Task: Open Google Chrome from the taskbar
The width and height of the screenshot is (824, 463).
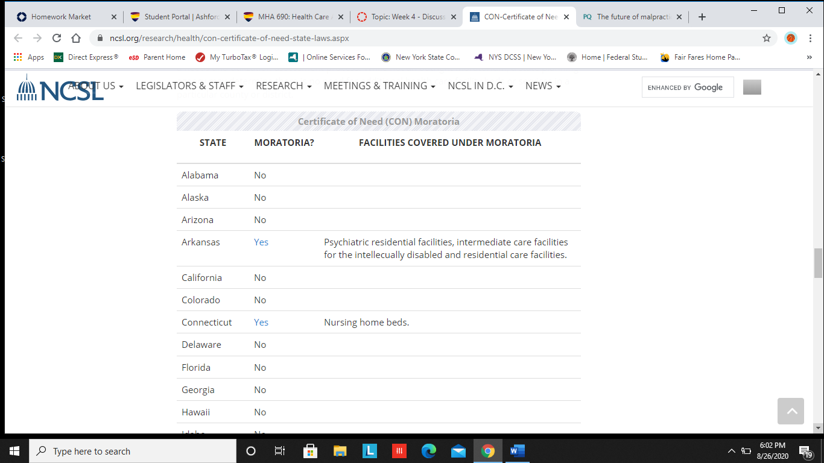Action: click(x=488, y=451)
